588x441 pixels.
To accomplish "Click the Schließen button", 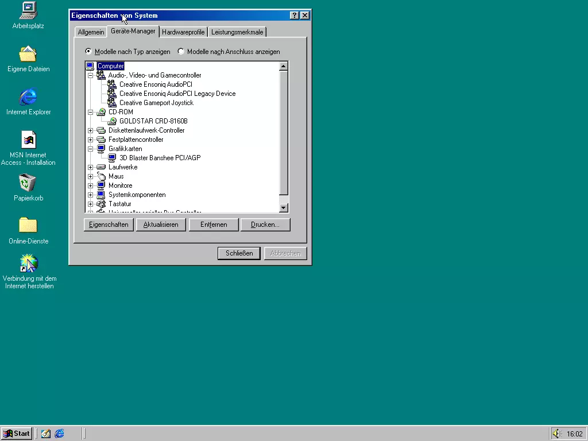I will (x=239, y=253).
